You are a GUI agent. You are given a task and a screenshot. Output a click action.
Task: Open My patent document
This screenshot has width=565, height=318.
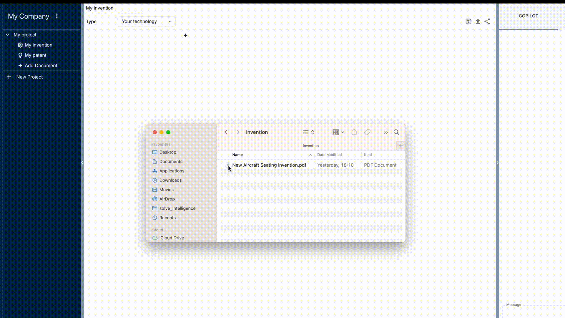click(x=35, y=55)
